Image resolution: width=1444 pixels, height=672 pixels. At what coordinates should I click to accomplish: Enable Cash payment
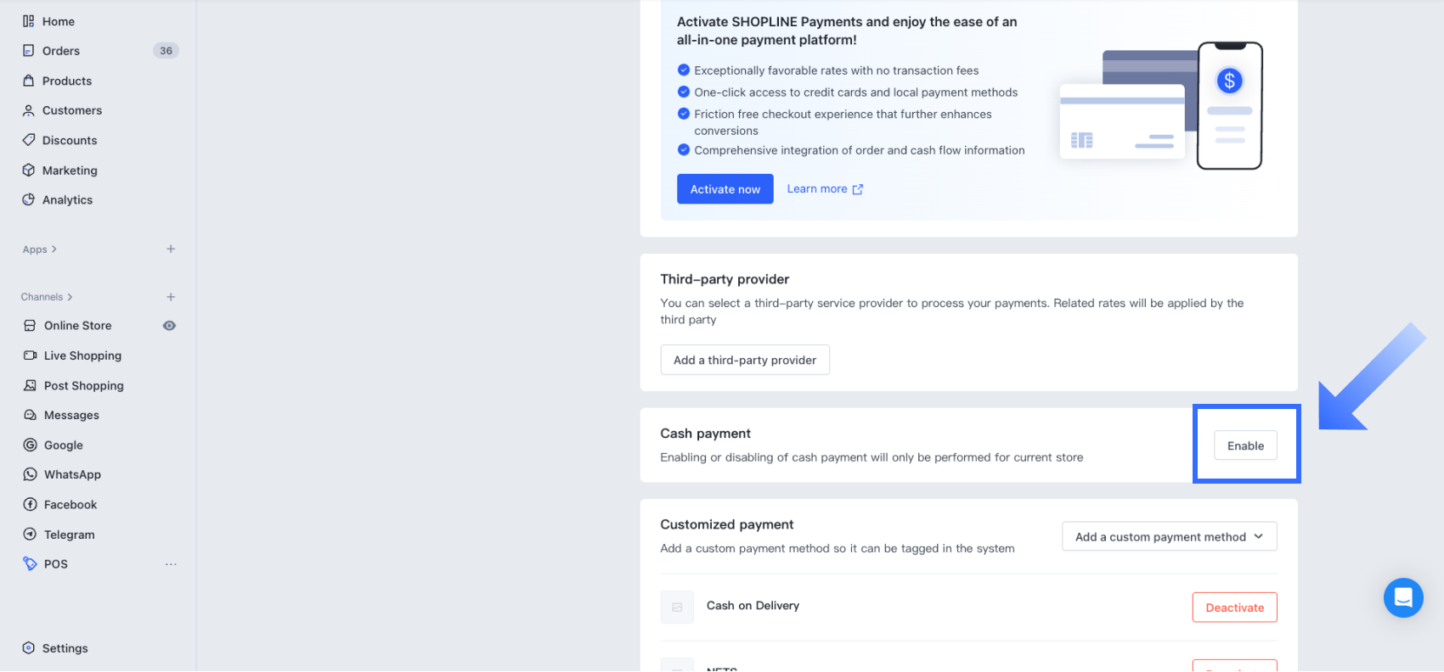point(1245,445)
